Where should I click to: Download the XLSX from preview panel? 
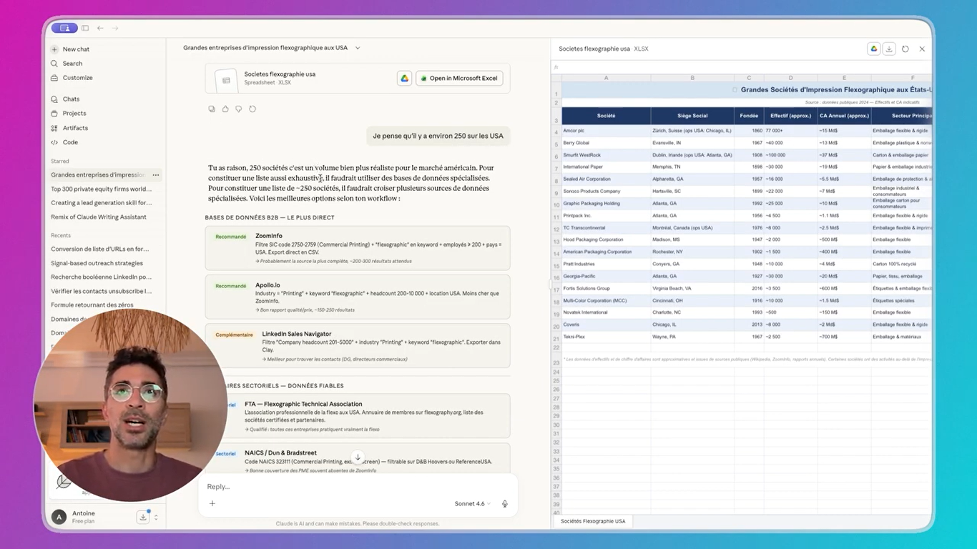point(889,49)
